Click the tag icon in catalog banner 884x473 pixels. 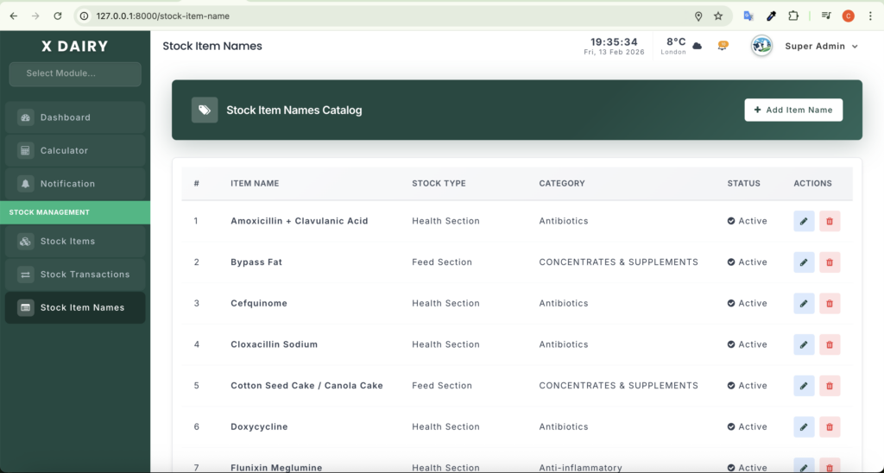[x=205, y=110]
